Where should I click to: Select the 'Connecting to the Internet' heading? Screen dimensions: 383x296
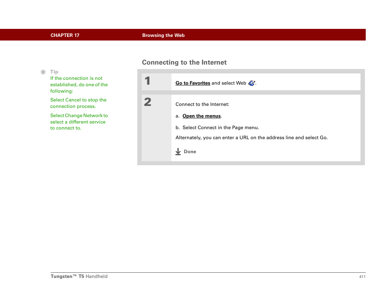(x=184, y=63)
